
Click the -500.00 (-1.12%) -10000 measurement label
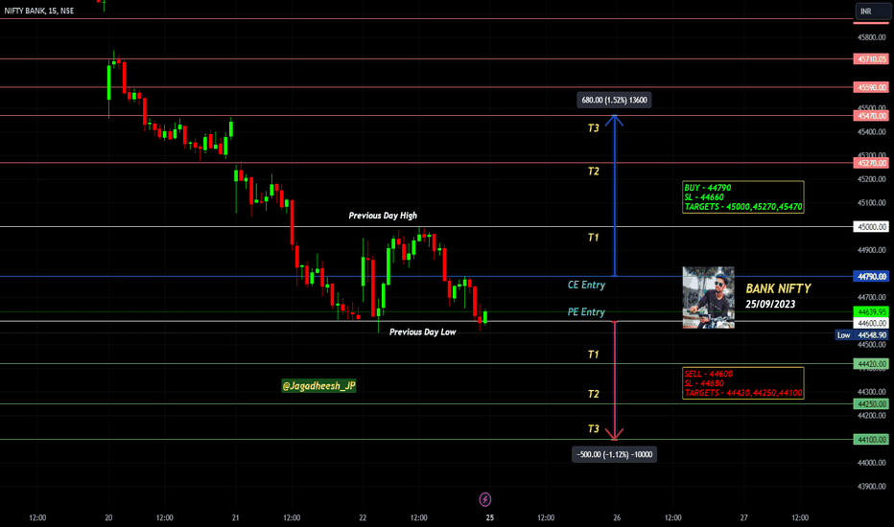click(x=614, y=454)
